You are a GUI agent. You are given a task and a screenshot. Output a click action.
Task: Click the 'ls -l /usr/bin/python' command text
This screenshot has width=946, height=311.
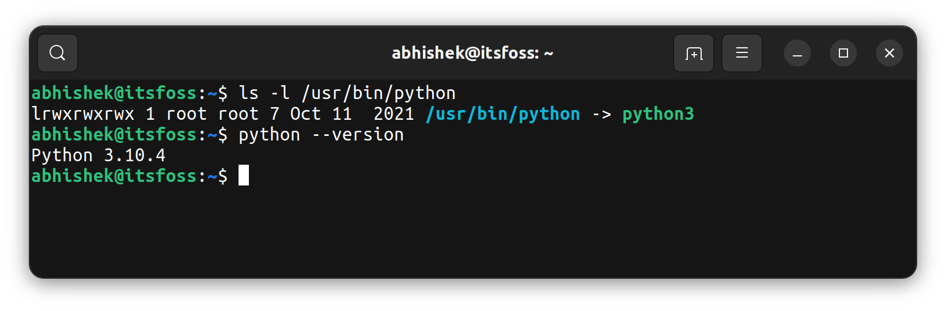tap(347, 93)
